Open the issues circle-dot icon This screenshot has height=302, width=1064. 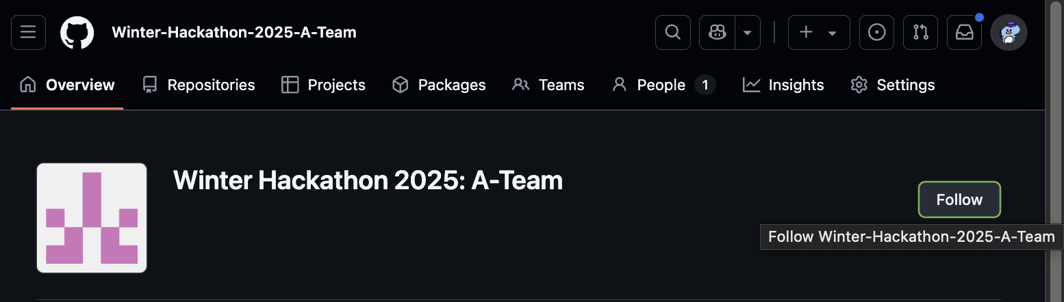876,32
